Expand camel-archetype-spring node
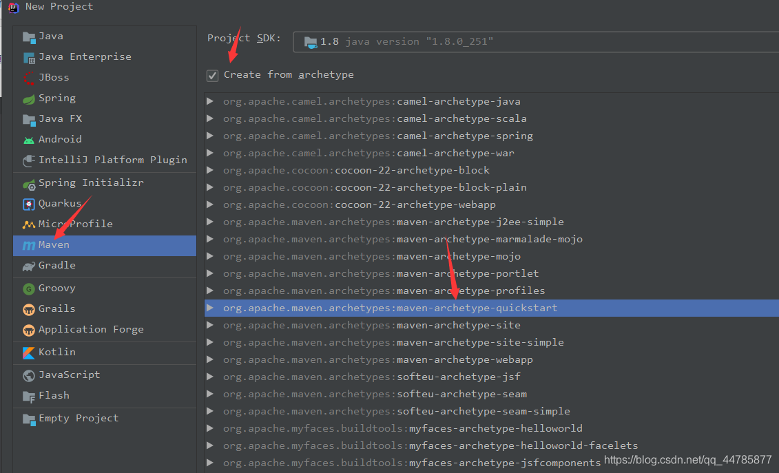779x473 pixels. point(210,136)
